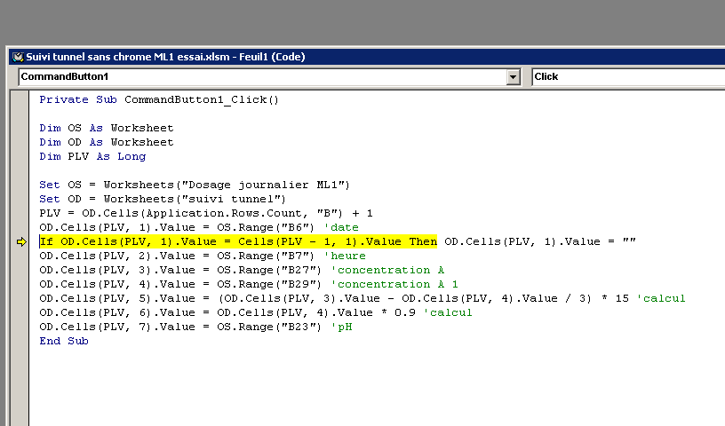Select the Click procedure combo box
This screenshot has height=426, width=725.
click(x=628, y=76)
